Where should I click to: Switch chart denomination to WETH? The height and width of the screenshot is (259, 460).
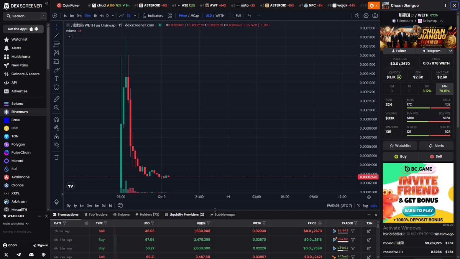tap(220, 16)
